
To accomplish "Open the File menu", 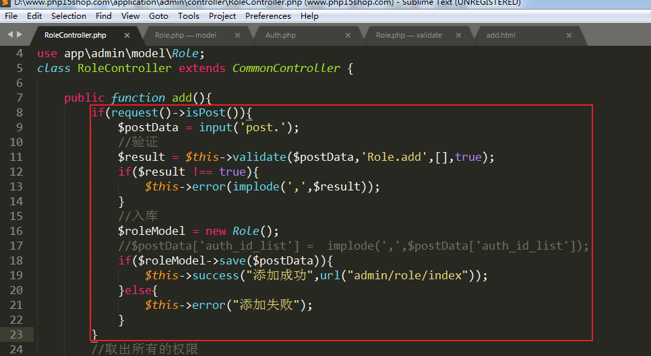I will click(11, 15).
